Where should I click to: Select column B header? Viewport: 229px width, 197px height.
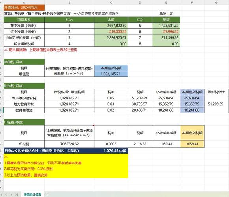pos(69,2)
